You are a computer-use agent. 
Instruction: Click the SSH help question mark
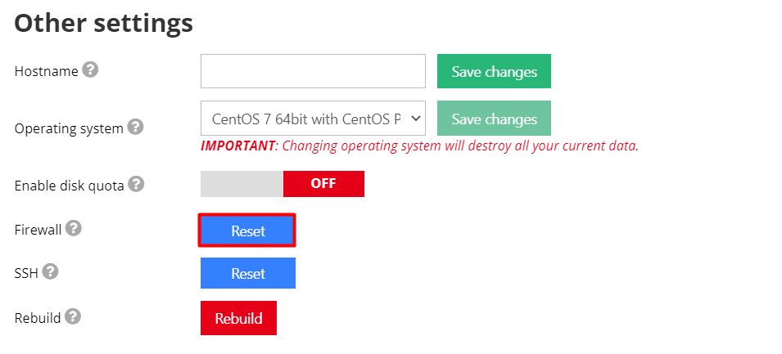tap(51, 271)
